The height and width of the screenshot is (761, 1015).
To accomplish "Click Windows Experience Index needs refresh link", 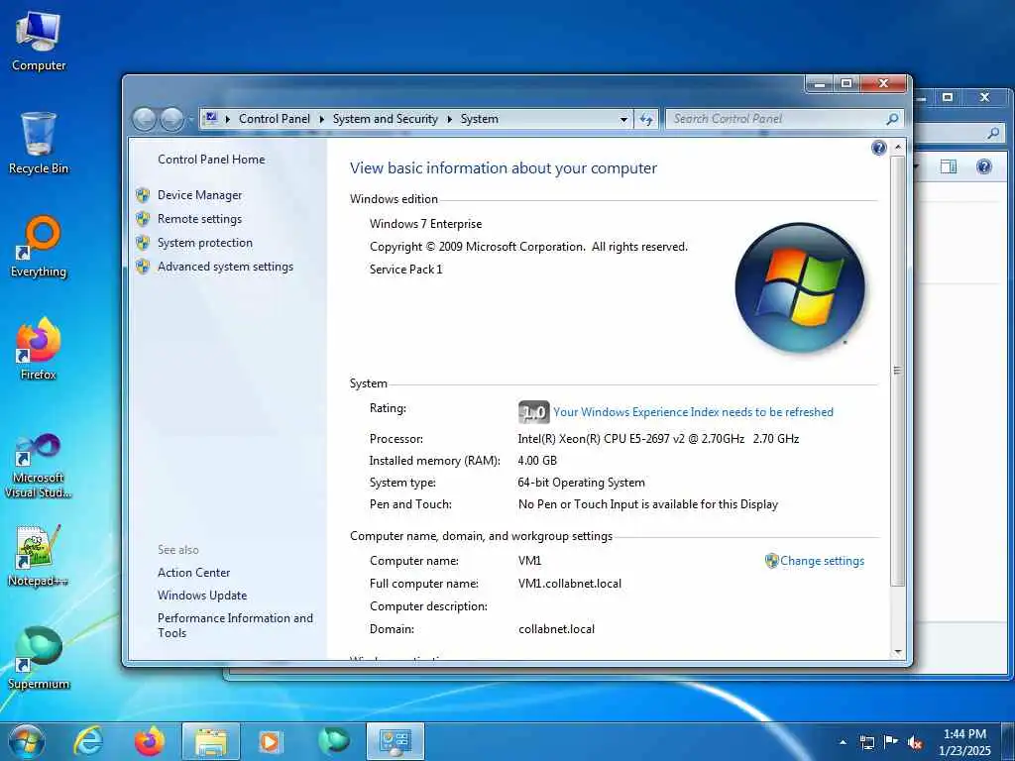I will point(693,412).
